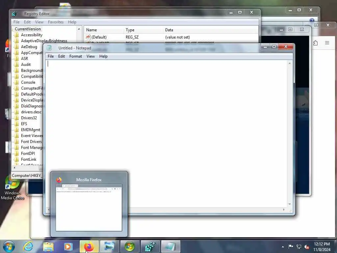The height and width of the screenshot is (253, 337).
Task: Click Notepad vertical scrollbar down arrow
Action: [x=290, y=204]
